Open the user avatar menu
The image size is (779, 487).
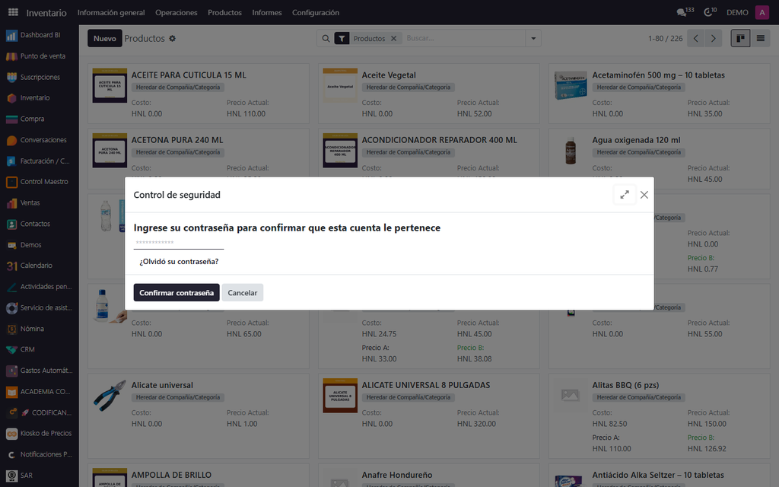[762, 12]
